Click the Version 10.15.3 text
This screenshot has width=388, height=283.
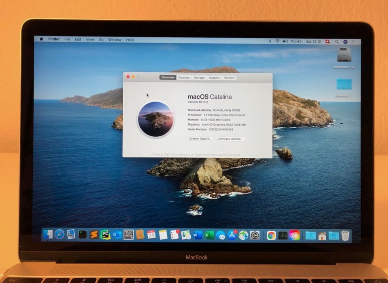[x=198, y=102]
